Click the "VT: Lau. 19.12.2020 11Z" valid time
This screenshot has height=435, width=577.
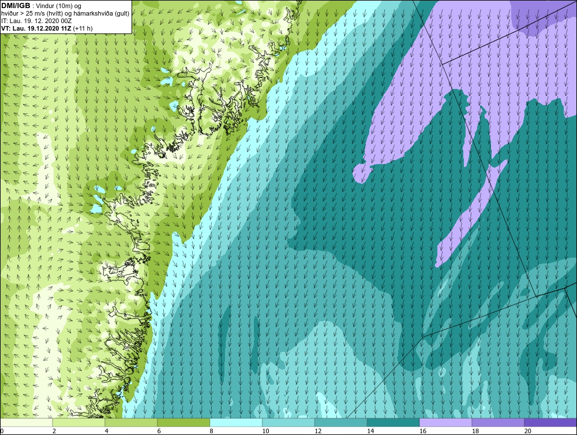(36, 28)
